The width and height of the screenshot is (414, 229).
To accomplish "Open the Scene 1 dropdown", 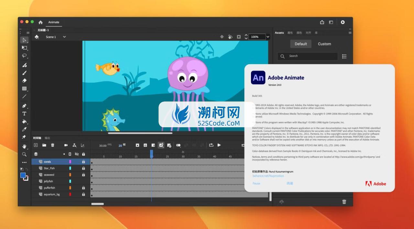I will pyautogui.click(x=64, y=37).
